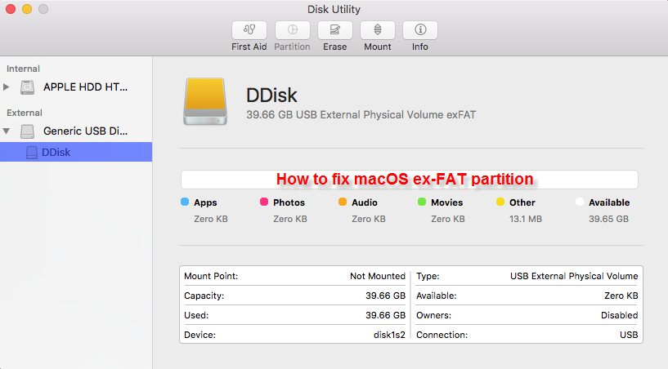Click the Mount label under toolbar
Viewport: 668px width, 369px height.
[x=378, y=47]
